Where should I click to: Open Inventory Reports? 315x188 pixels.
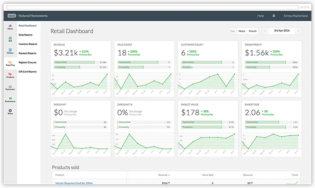(28, 44)
